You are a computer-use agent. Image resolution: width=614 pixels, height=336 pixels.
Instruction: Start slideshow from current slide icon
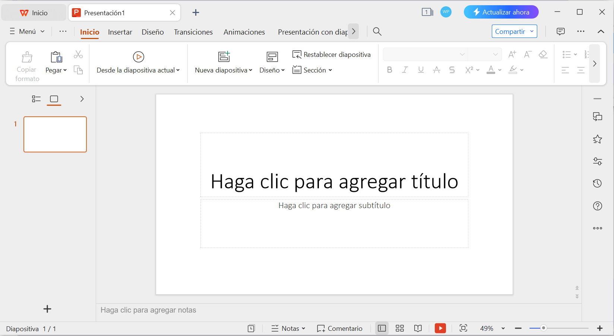click(x=139, y=57)
